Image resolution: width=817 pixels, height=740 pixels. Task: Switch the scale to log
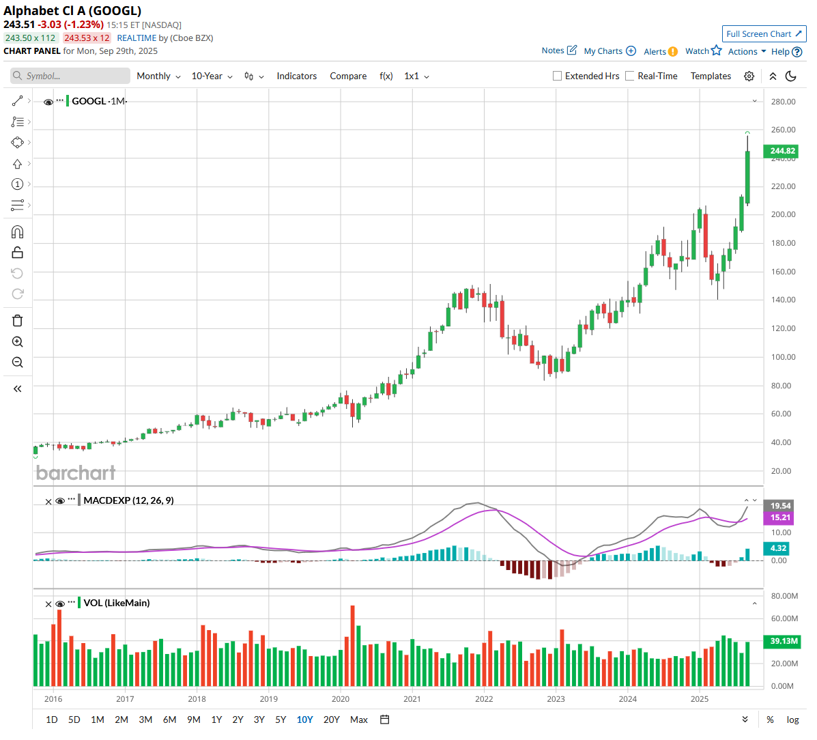pos(792,720)
